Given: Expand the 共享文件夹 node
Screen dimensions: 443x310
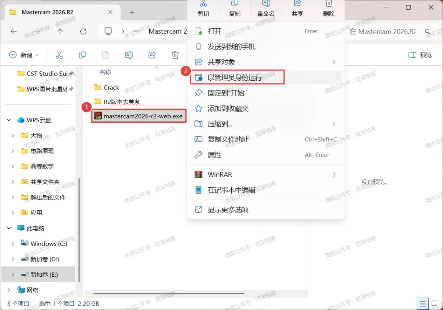Looking at the screenshot, I should pyautogui.click(x=13, y=182).
